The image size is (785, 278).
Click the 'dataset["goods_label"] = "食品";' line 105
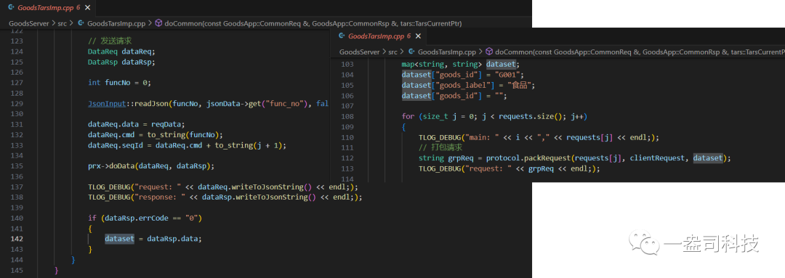[469, 85]
